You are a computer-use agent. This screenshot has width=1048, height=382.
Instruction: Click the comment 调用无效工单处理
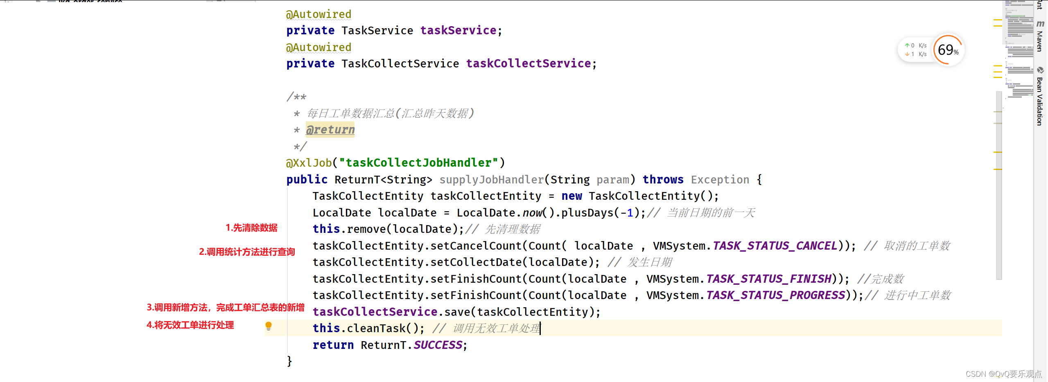[x=497, y=328]
